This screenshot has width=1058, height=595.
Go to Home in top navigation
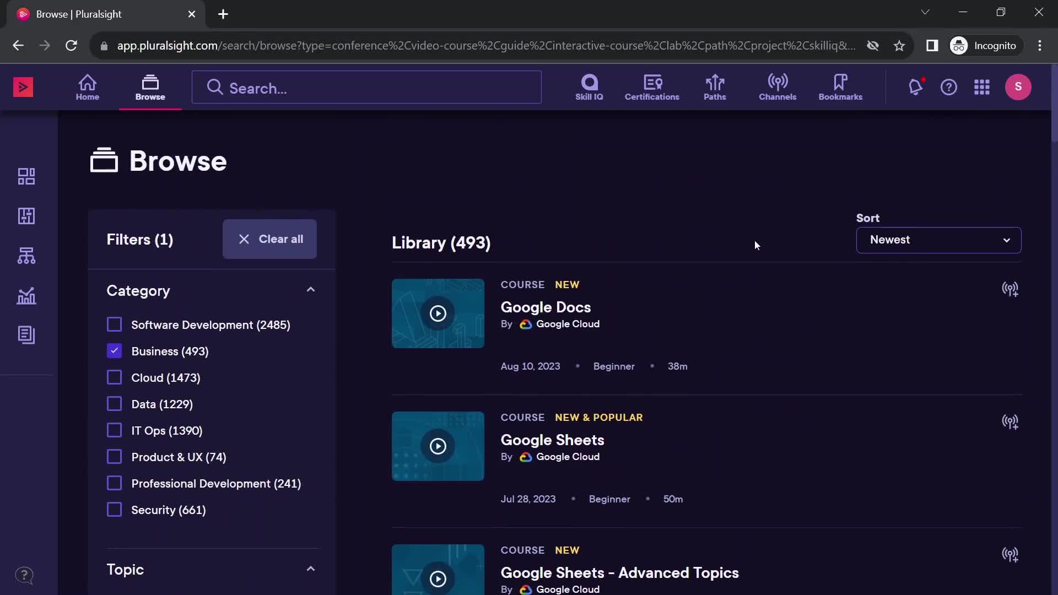(x=88, y=87)
